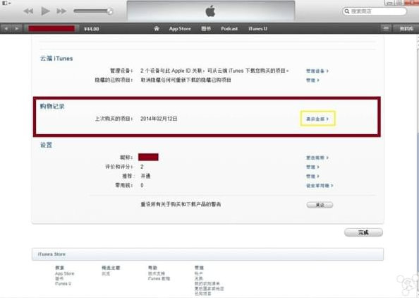This screenshot has width=419, height=298.
Task: Click the change country link in footer
Action: pyautogui.click(x=209, y=289)
